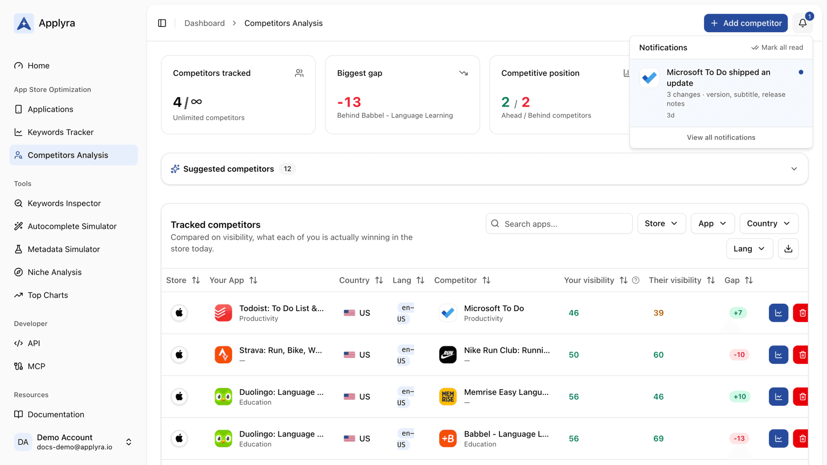Image resolution: width=827 pixels, height=465 pixels.
Task: Select Competitors Analysis in sidebar
Action: click(73, 155)
